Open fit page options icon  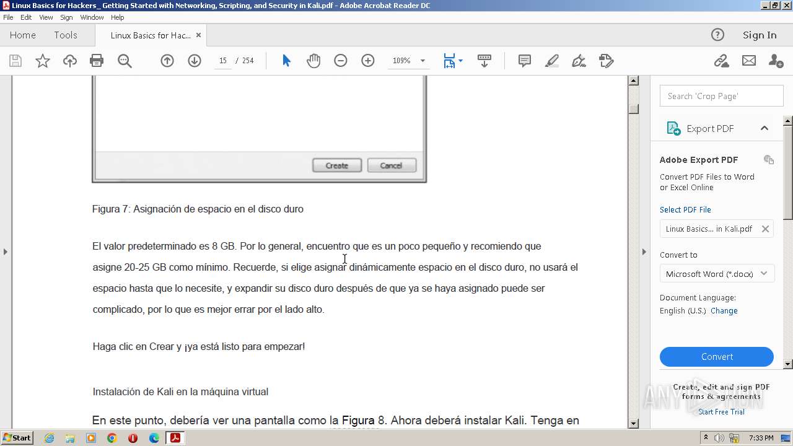pos(449,61)
